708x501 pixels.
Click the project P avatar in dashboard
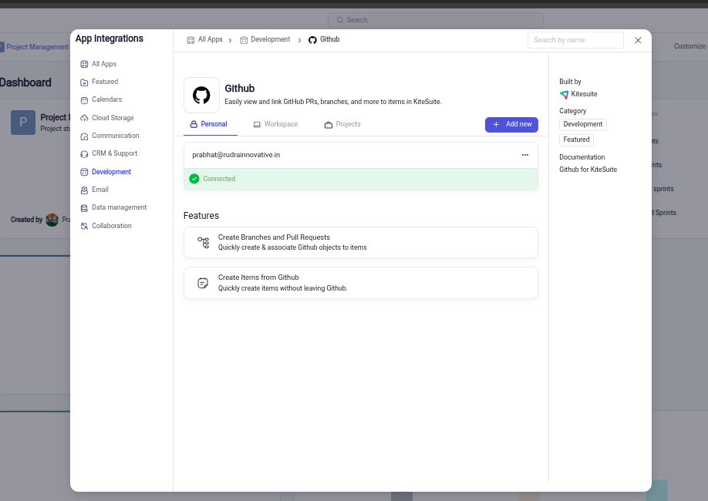pos(23,122)
